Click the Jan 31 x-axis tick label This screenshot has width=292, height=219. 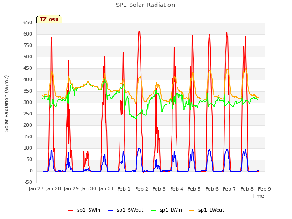(x=106, y=188)
